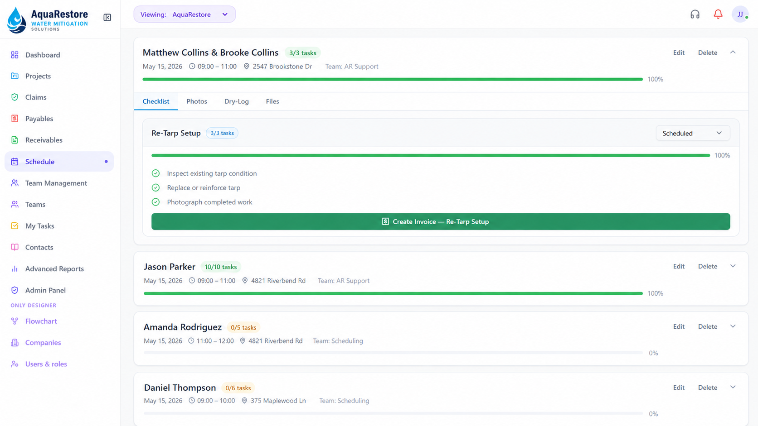The width and height of the screenshot is (758, 426).
Task: Expand the Daniel Thompson card
Action: pos(733,388)
